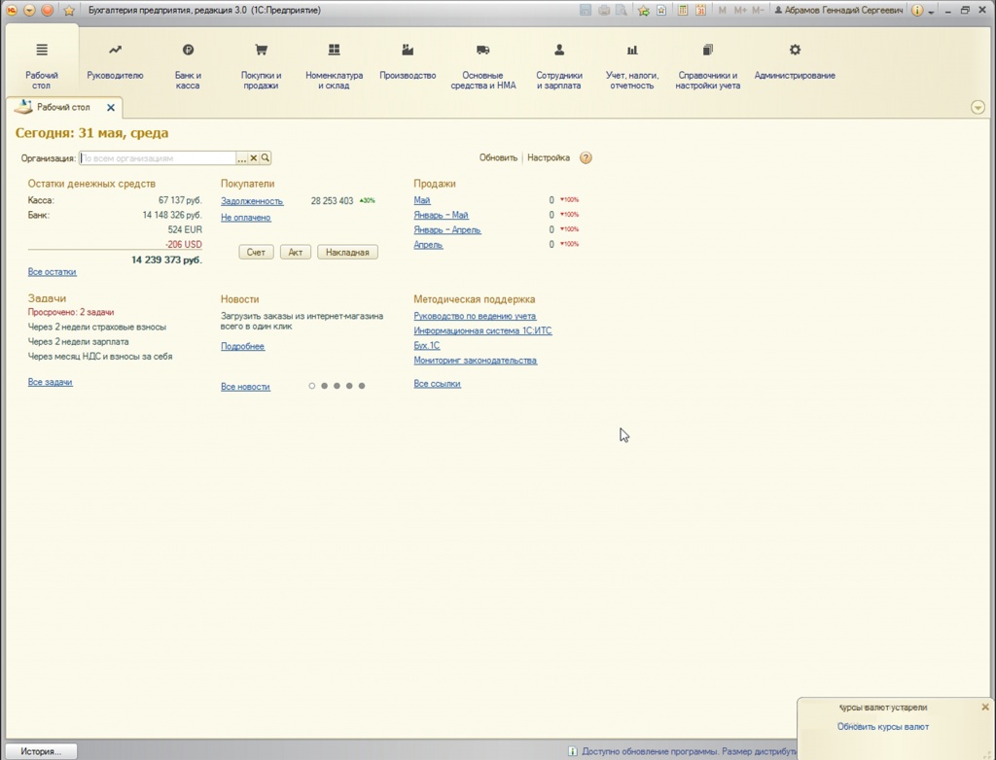
Task: Click Через 2 недели зарплата task
Action: (78, 341)
